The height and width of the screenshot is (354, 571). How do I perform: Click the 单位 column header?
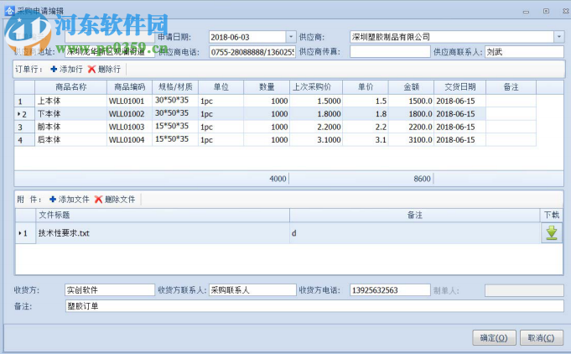(x=221, y=87)
